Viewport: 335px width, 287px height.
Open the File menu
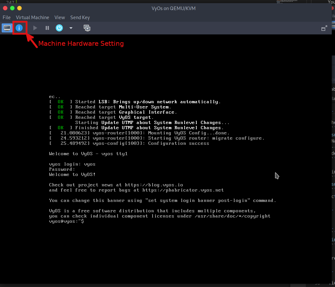tap(6, 18)
